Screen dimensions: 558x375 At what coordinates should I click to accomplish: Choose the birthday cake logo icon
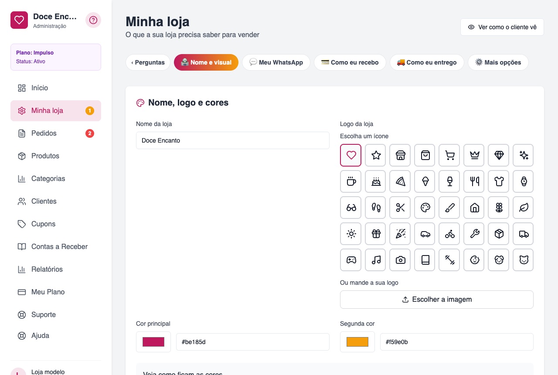coord(376,181)
